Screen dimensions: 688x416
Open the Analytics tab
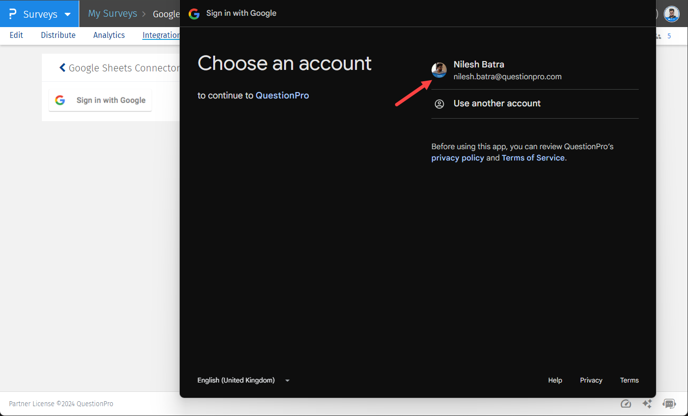(109, 35)
